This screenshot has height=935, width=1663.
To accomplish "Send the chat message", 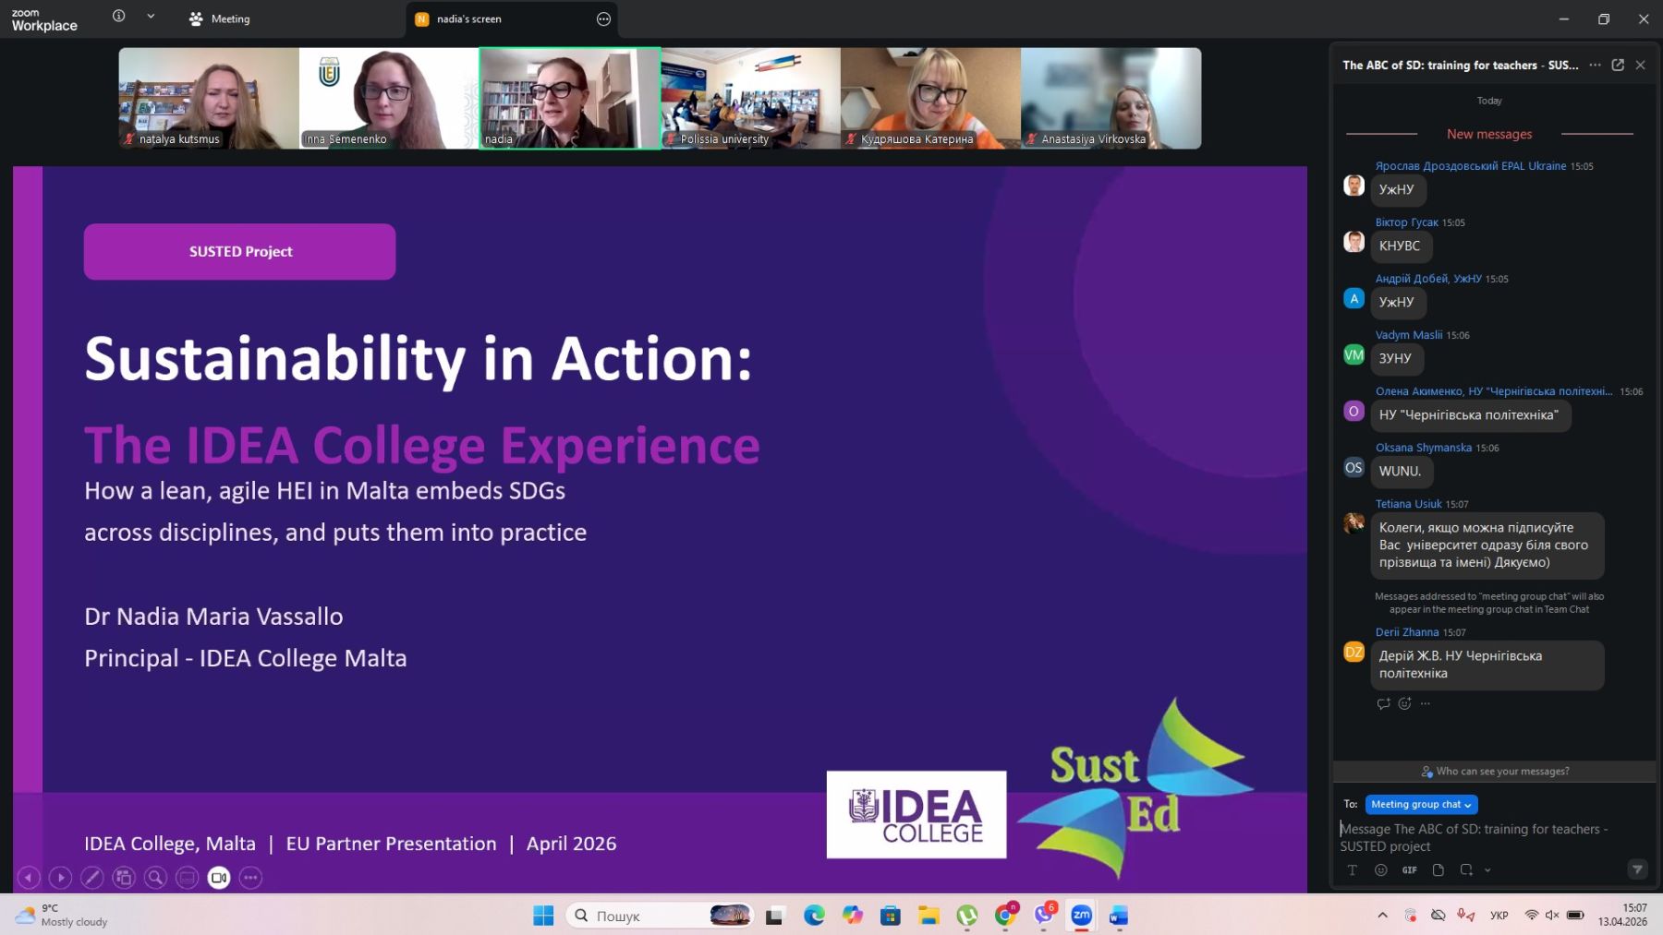I will click(1637, 869).
